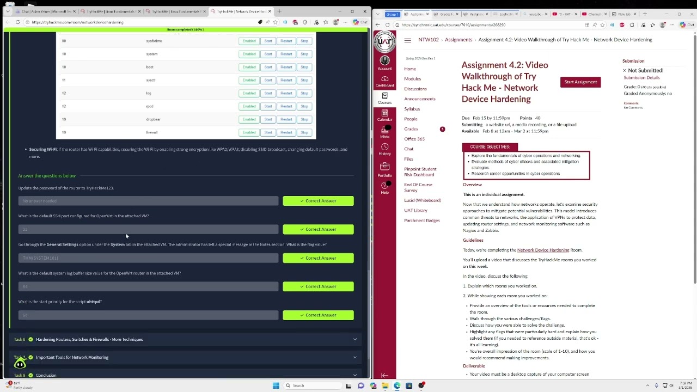Switch to Network Device Hardening tab

[241, 11]
